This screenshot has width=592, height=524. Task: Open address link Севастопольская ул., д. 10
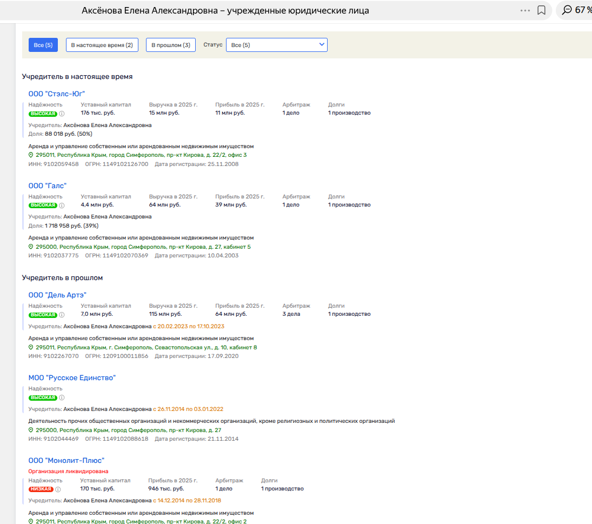click(x=146, y=347)
